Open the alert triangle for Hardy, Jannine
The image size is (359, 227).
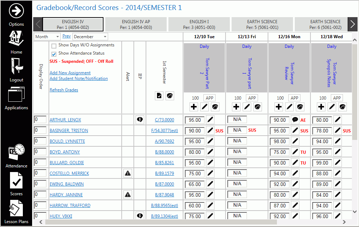point(128,195)
